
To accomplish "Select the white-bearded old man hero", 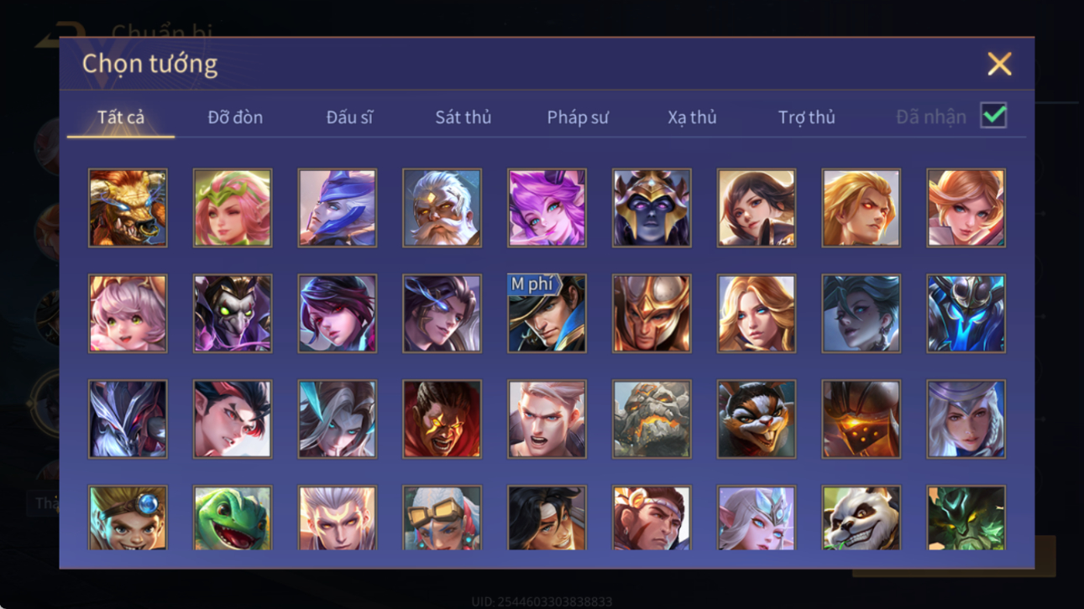I will point(442,208).
